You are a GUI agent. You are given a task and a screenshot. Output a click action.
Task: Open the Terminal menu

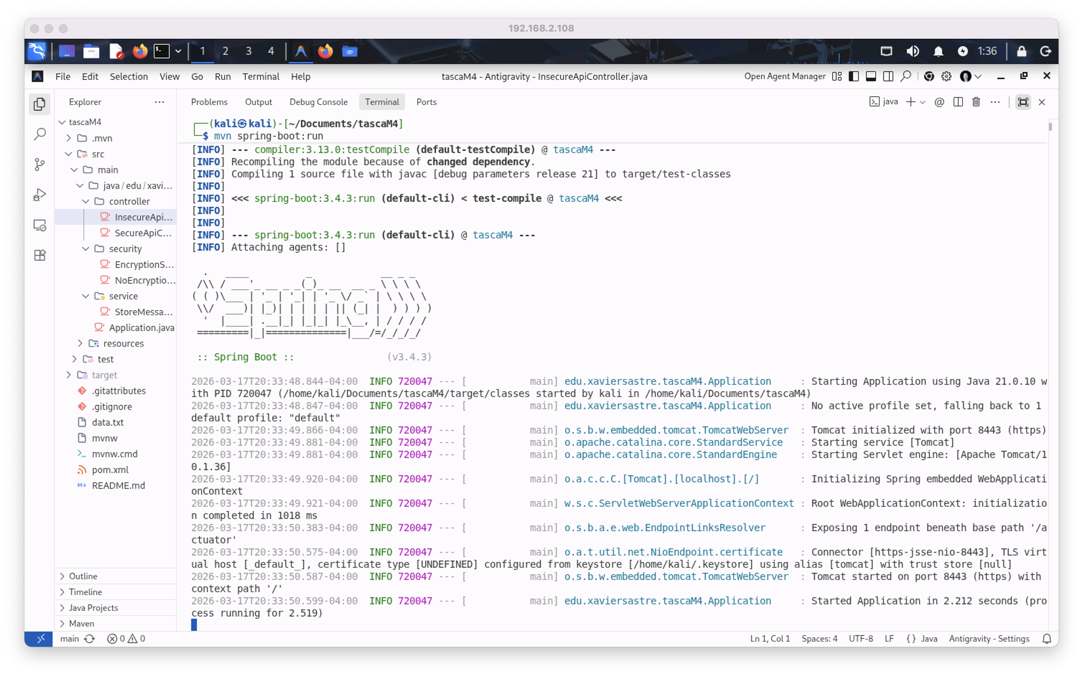[x=261, y=76]
